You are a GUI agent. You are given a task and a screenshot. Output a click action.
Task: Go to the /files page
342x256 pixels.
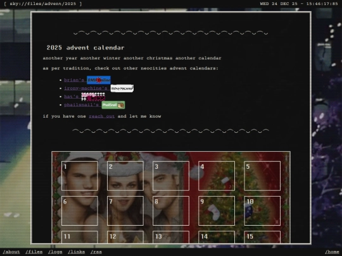tap(34, 252)
